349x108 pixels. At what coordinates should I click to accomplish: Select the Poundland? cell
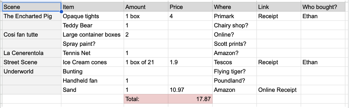235,81
